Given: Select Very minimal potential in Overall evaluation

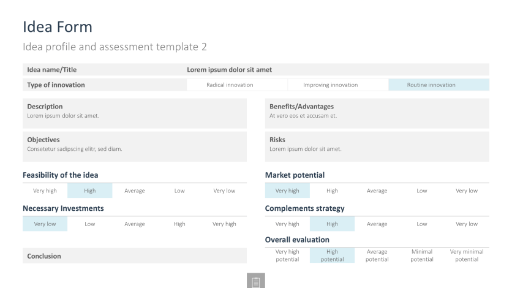Looking at the screenshot, I should click(467, 256).
